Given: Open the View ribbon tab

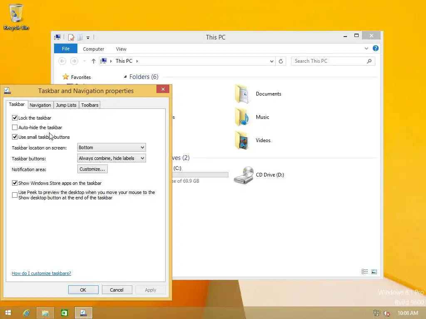Looking at the screenshot, I should click(121, 49).
